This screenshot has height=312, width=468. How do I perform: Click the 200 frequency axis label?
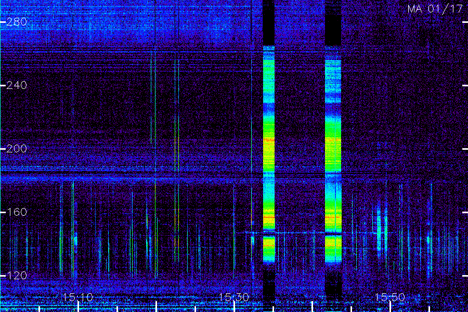(17, 149)
